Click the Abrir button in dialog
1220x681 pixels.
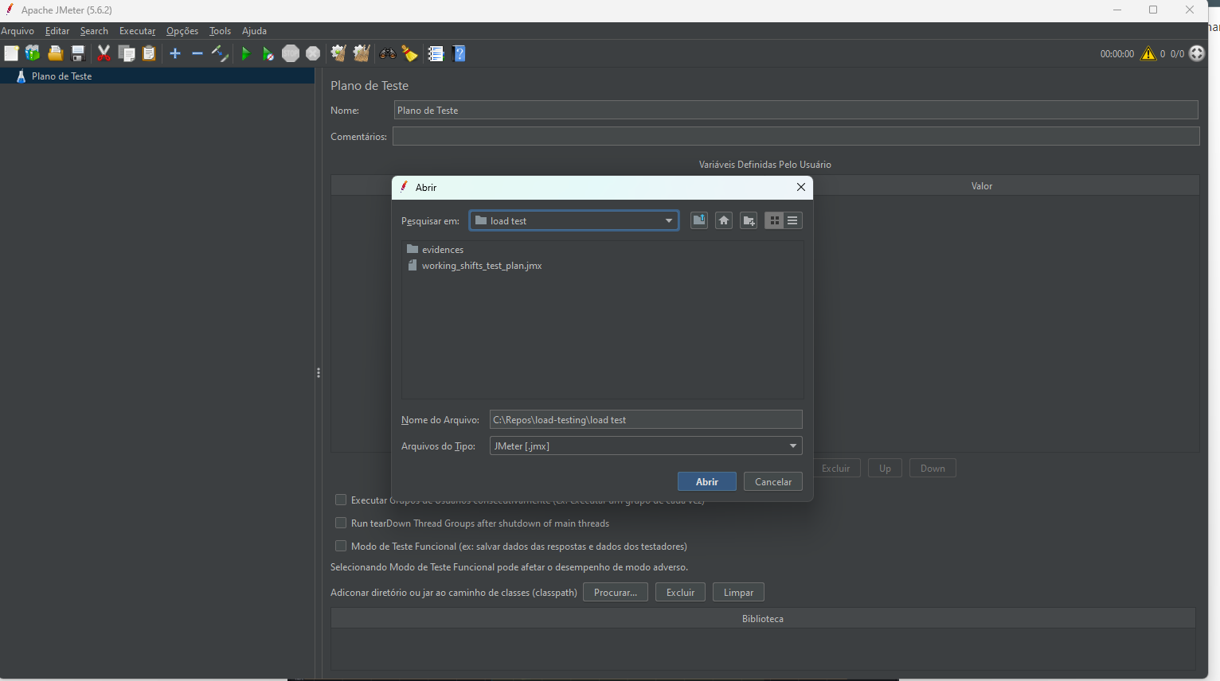(x=707, y=481)
